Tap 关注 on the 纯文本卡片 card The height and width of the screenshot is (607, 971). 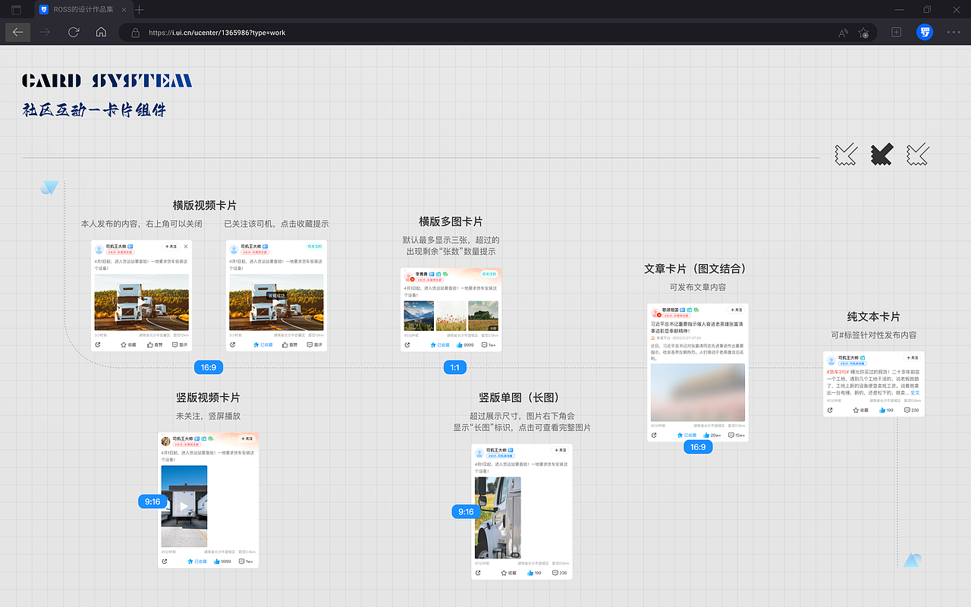click(x=911, y=357)
